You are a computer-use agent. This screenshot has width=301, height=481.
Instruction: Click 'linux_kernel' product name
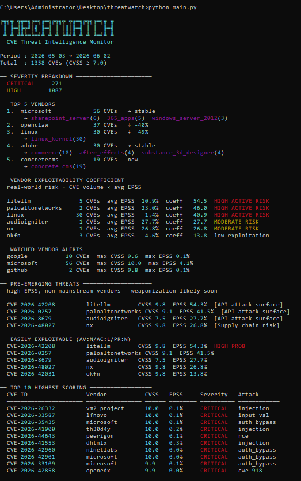click(51, 139)
